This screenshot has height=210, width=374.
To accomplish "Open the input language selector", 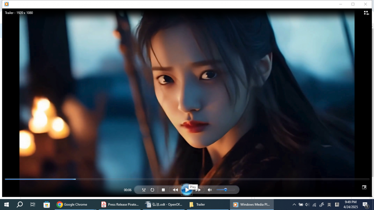I will click(x=329, y=204).
